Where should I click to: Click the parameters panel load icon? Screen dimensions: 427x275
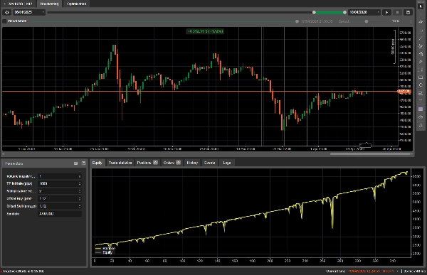(x=75, y=163)
